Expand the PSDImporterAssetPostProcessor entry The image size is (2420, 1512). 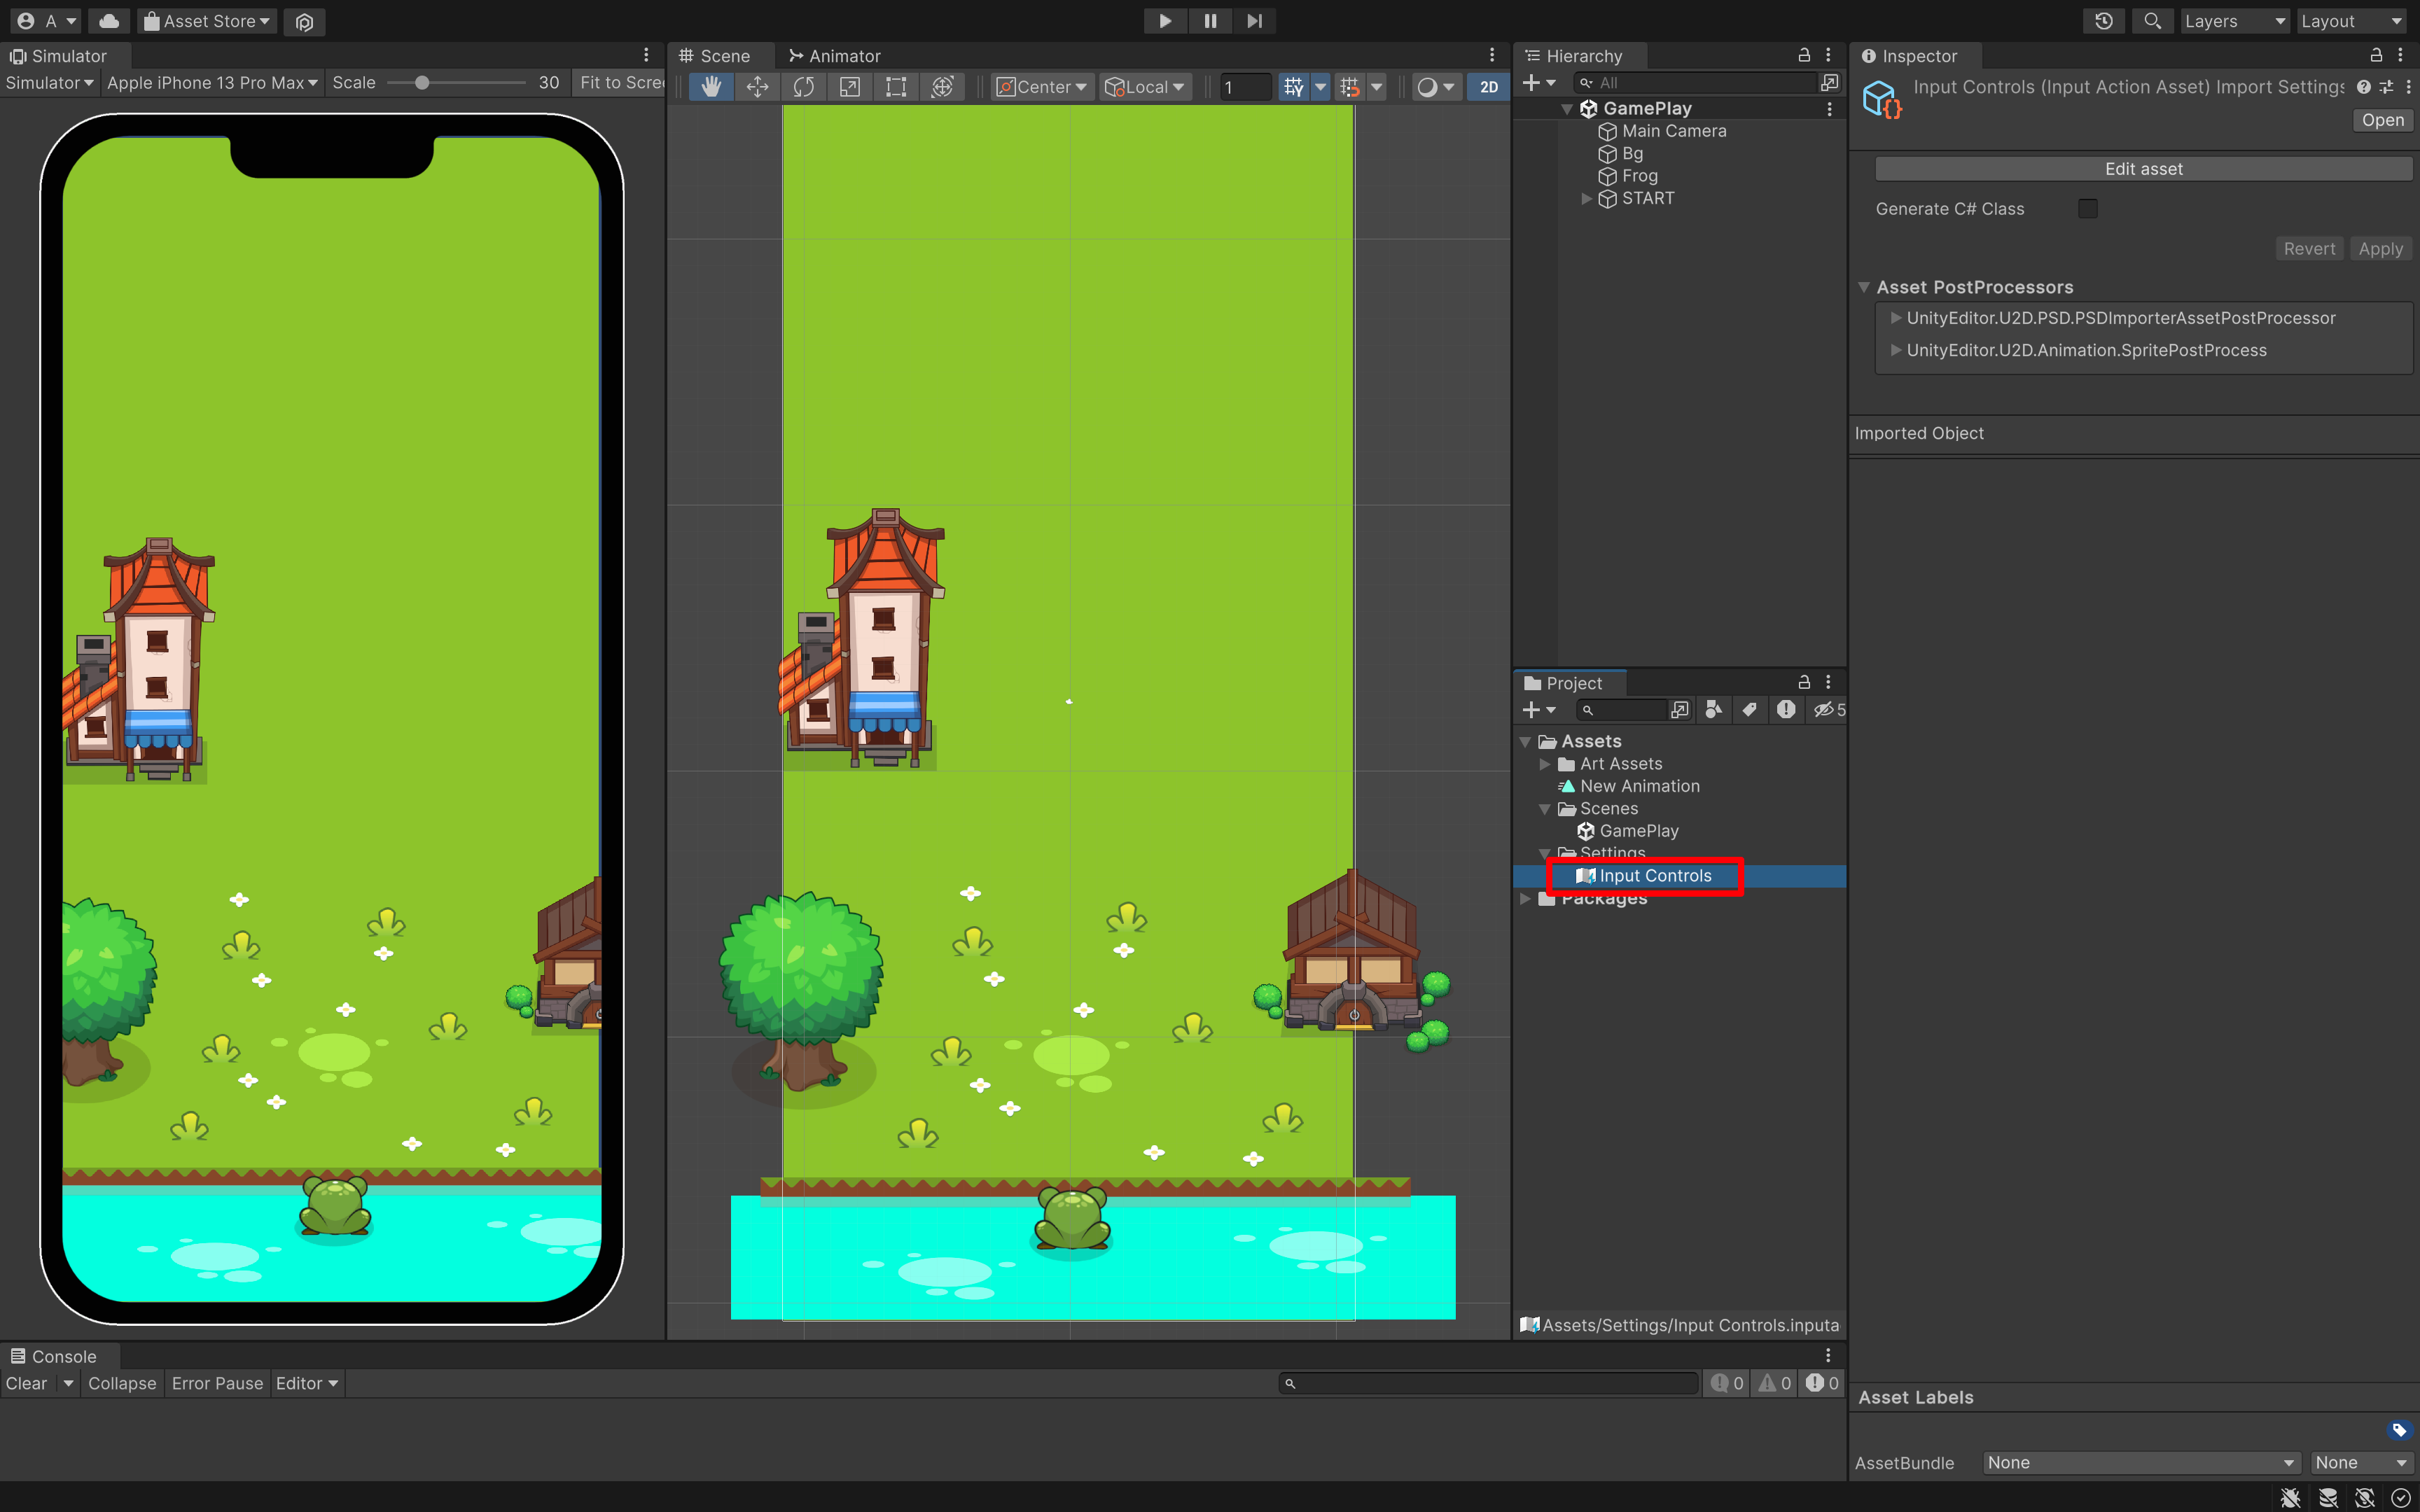point(1895,318)
